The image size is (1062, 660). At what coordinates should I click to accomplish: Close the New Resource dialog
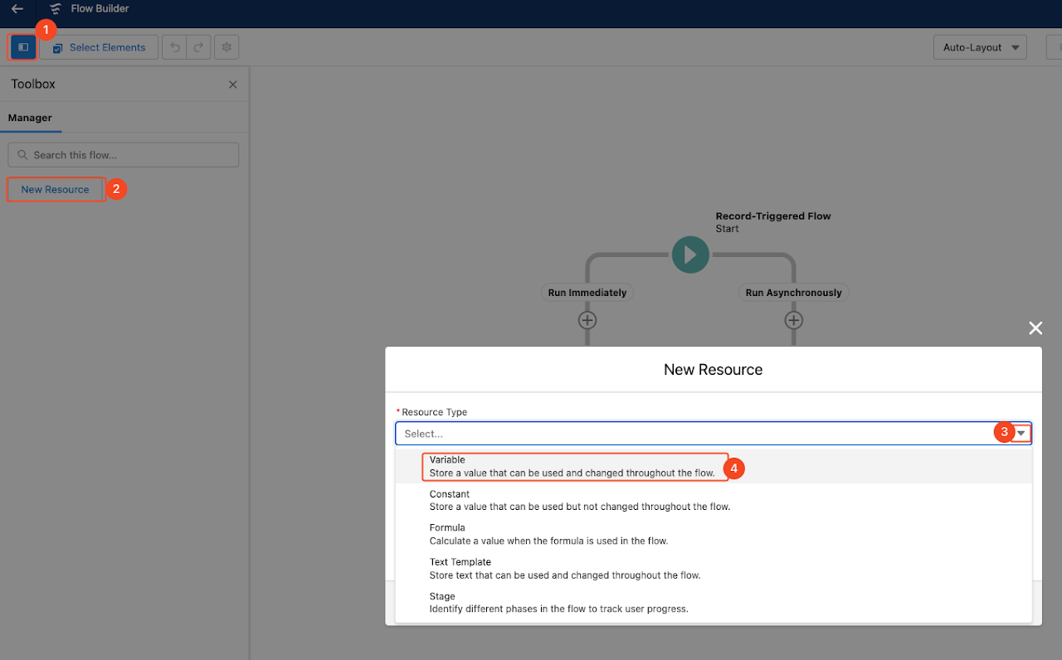click(x=1035, y=328)
